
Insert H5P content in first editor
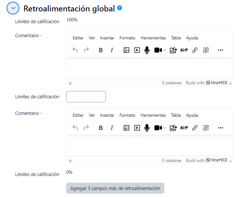(x=184, y=50)
